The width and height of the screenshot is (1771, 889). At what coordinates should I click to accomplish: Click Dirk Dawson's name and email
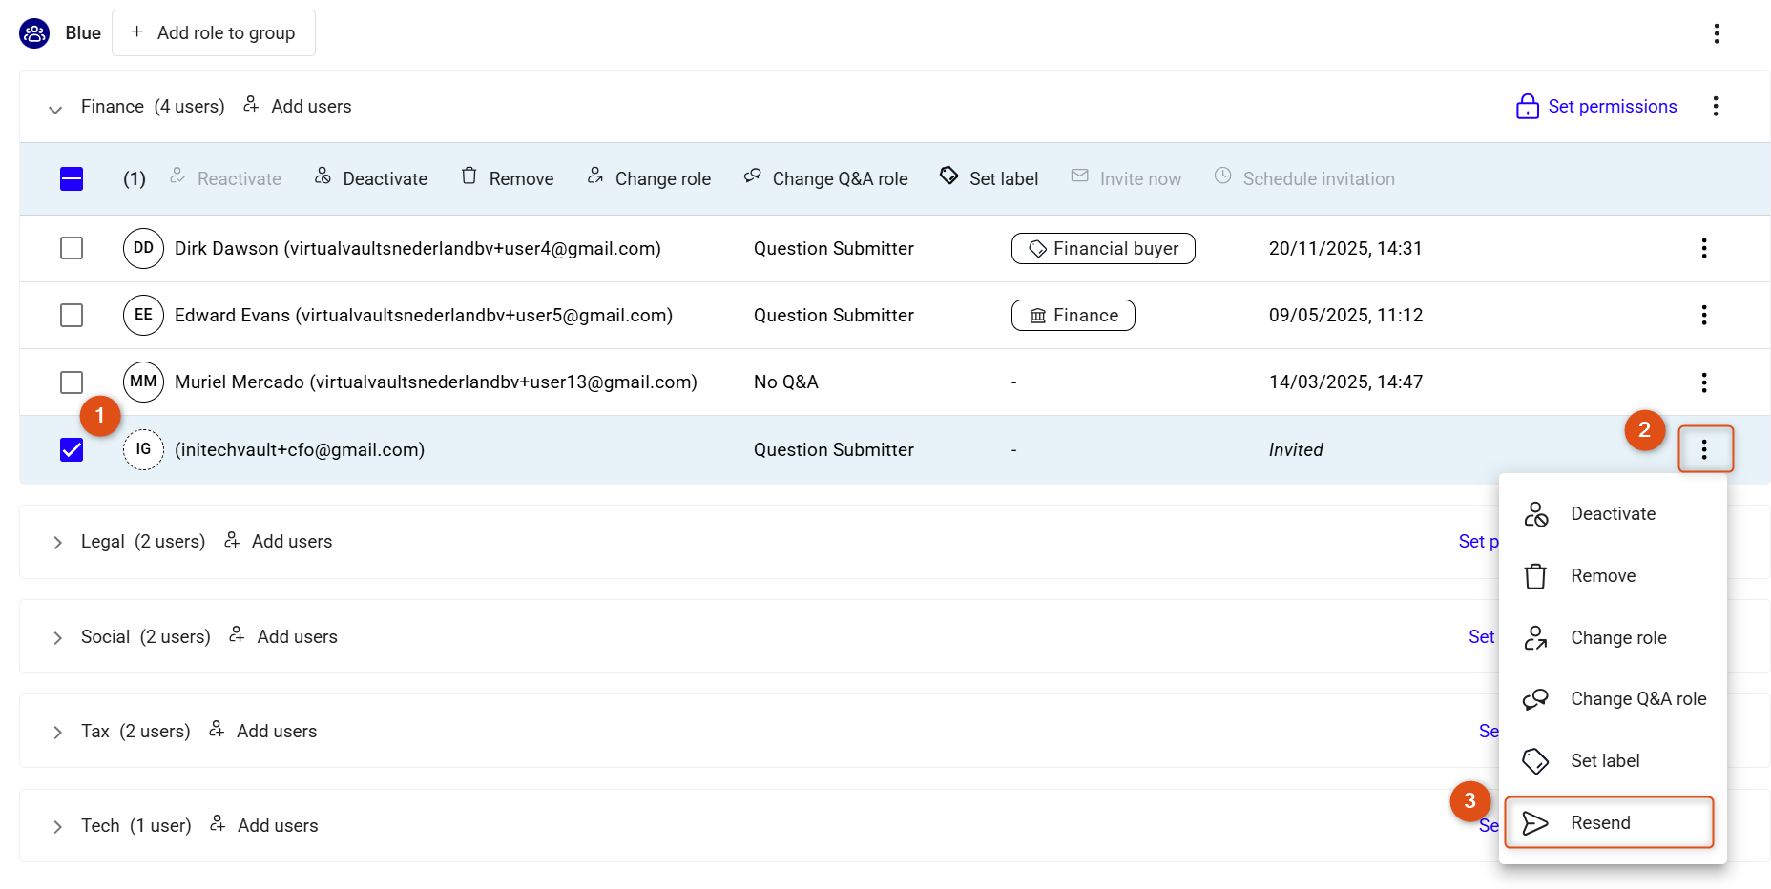[x=418, y=248]
